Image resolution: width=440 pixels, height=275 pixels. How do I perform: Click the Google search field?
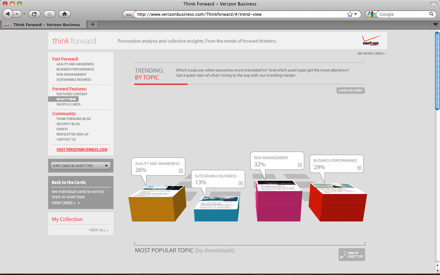pos(403,14)
